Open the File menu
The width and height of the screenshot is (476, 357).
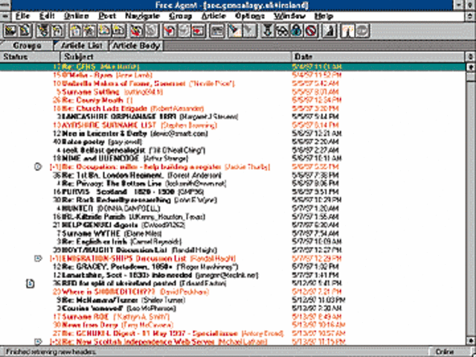(x=23, y=16)
